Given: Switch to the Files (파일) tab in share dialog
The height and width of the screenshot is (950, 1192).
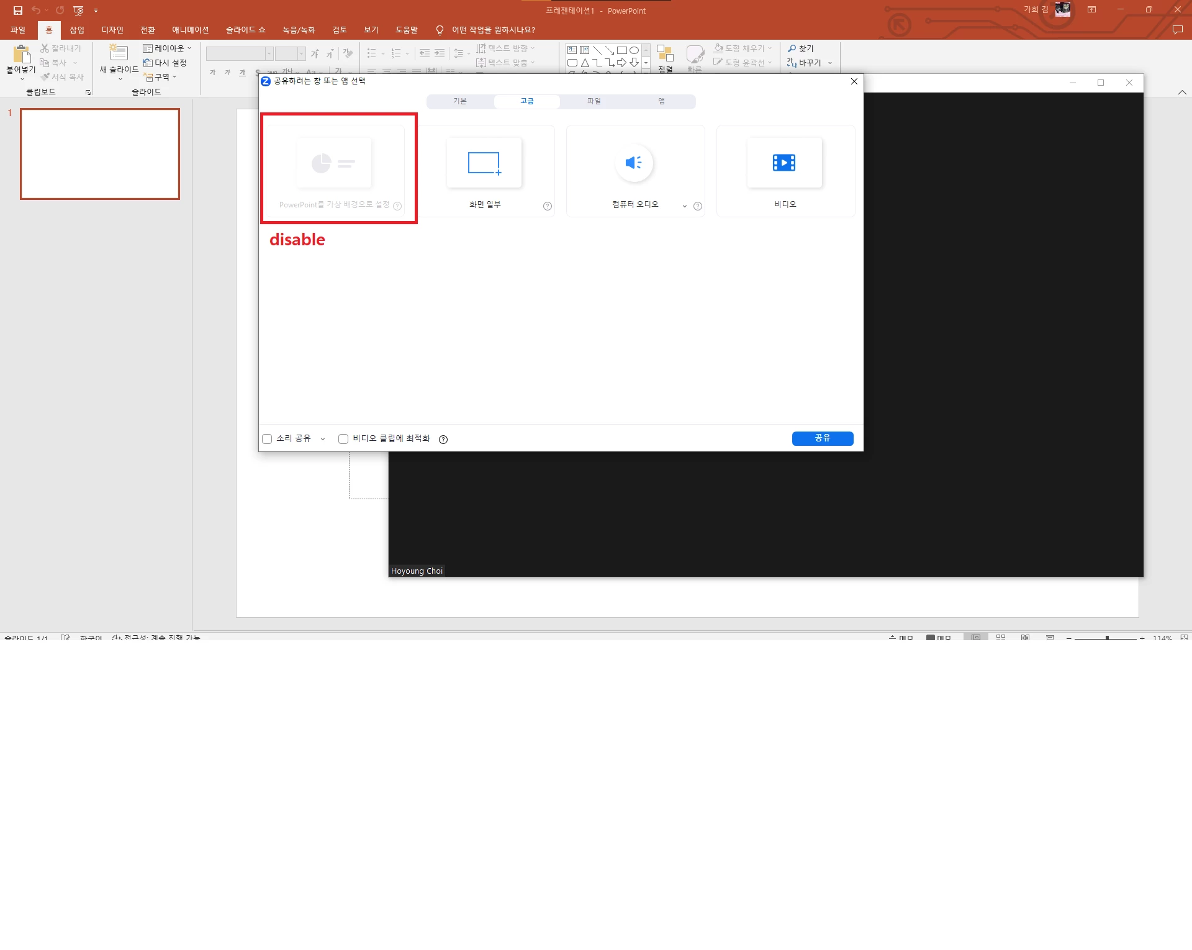Looking at the screenshot, I should [x=594, y=101].
